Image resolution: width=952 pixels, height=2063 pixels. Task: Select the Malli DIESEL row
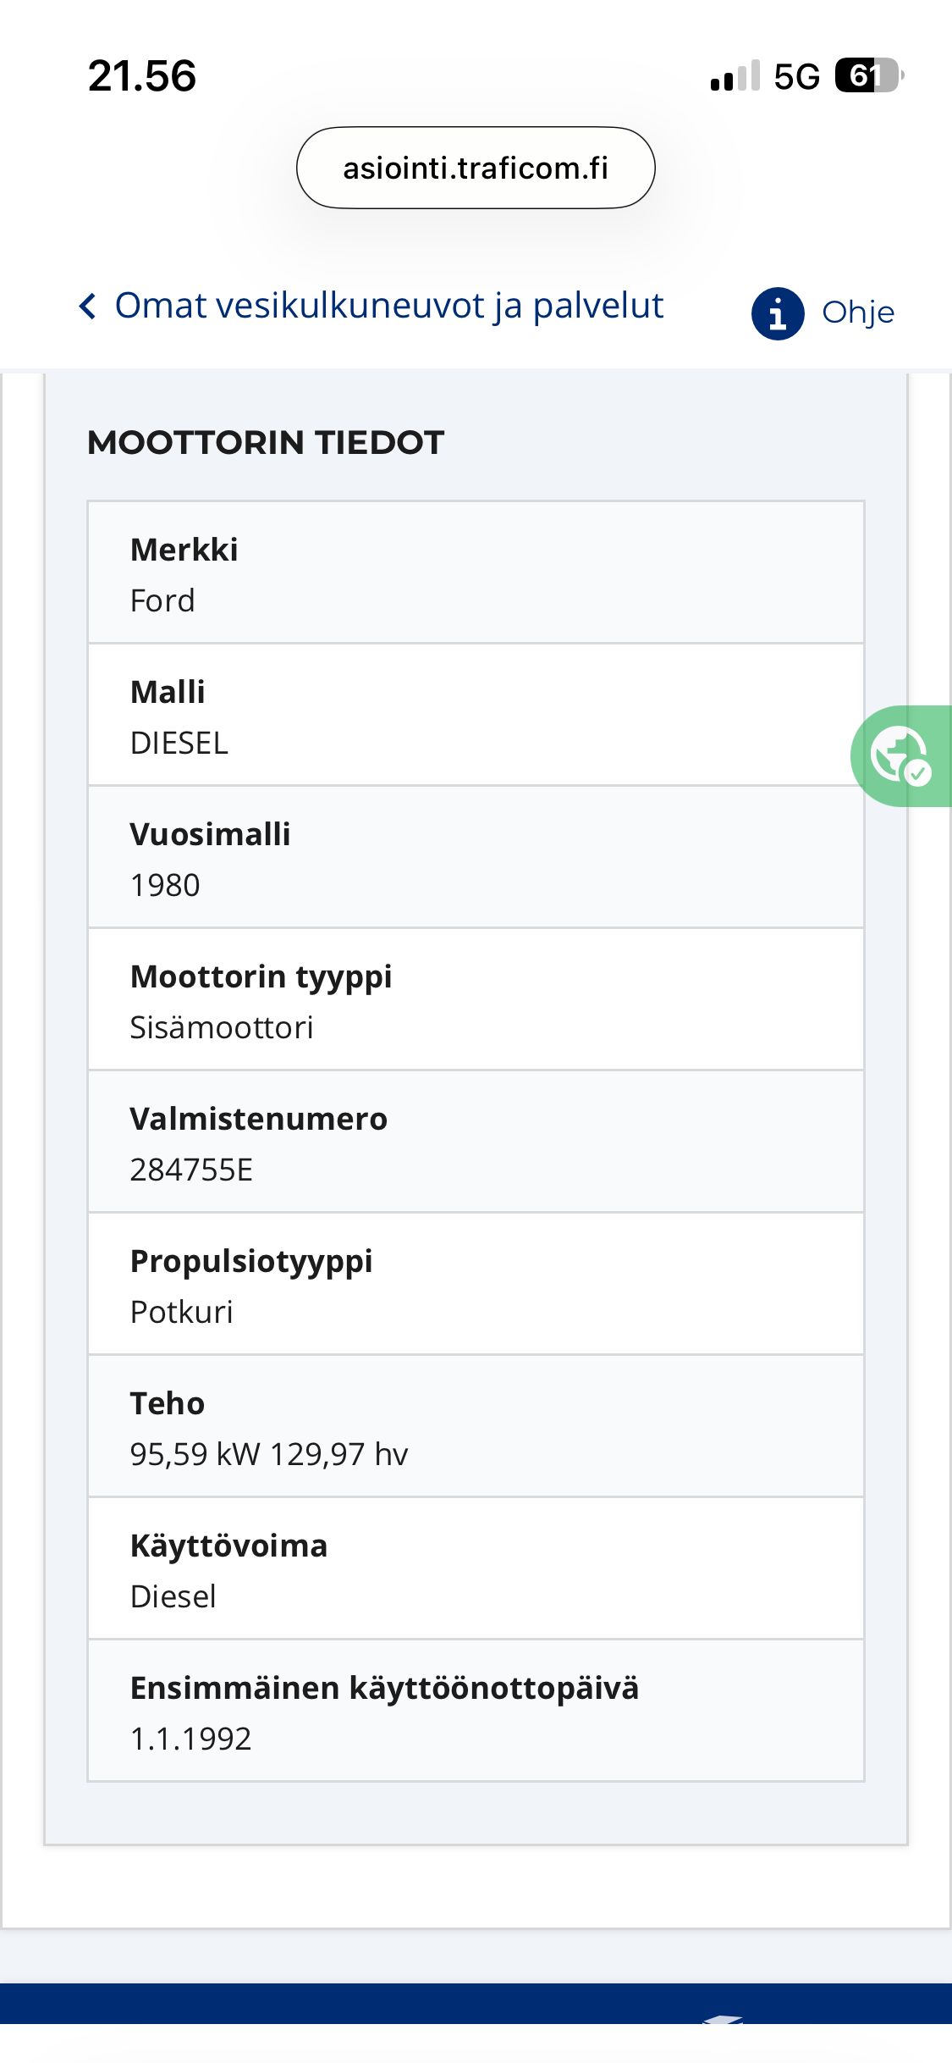(476, 716)
